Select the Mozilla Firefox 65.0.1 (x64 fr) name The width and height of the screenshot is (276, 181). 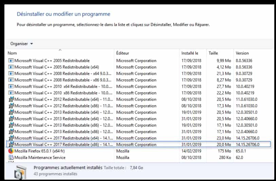tap(39, 151)
